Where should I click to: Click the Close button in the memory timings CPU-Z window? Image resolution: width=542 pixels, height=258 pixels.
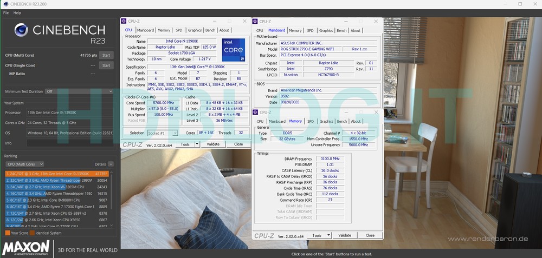(370, 236)
